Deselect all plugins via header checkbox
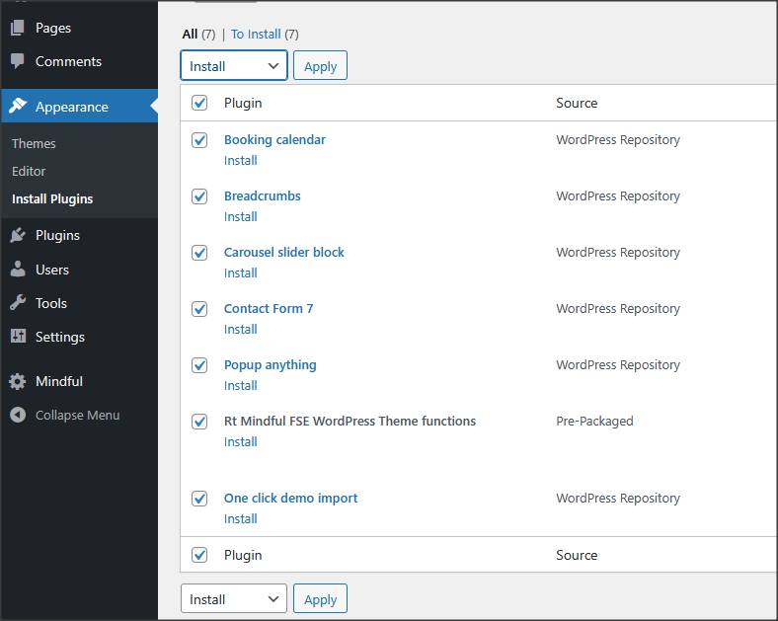This screenshot has height=621, width=778. point(199,103)
